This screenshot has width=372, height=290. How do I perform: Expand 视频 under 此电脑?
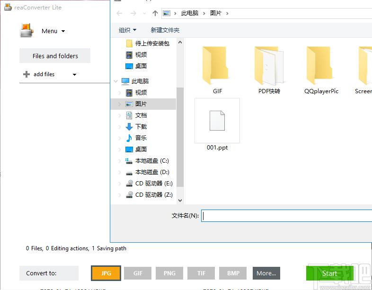(x=120, y=93)
